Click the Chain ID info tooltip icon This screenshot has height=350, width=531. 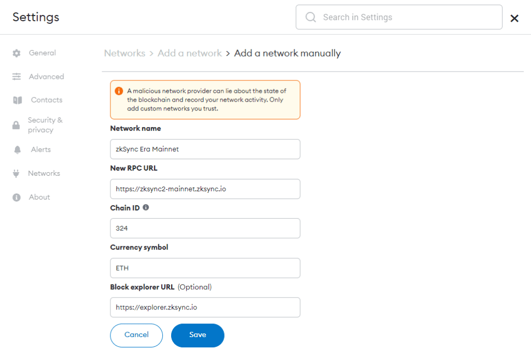146,207
